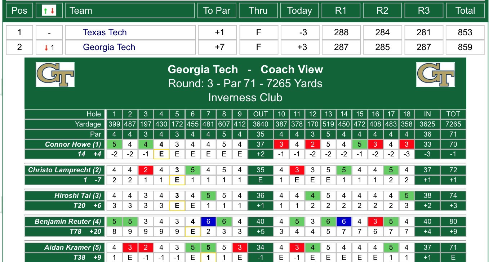Sort by the Total column header

tap(465, 10)
